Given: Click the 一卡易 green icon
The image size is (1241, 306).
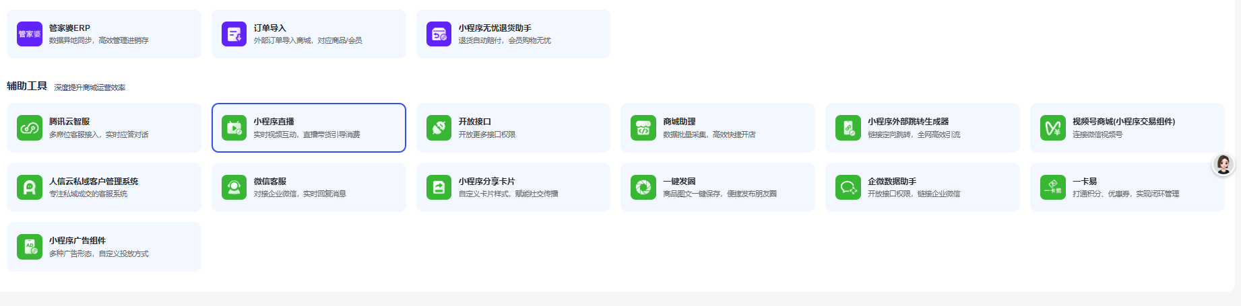Looking at the screenshot, I should (1052, 187).
